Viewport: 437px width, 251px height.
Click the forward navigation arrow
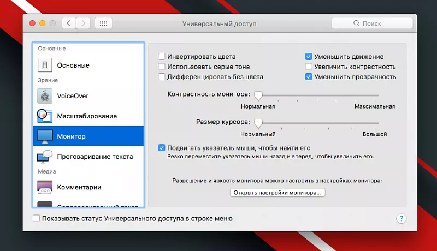pos(83,23)
